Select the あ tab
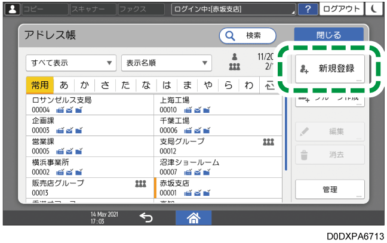 click(x=64, y=85)
